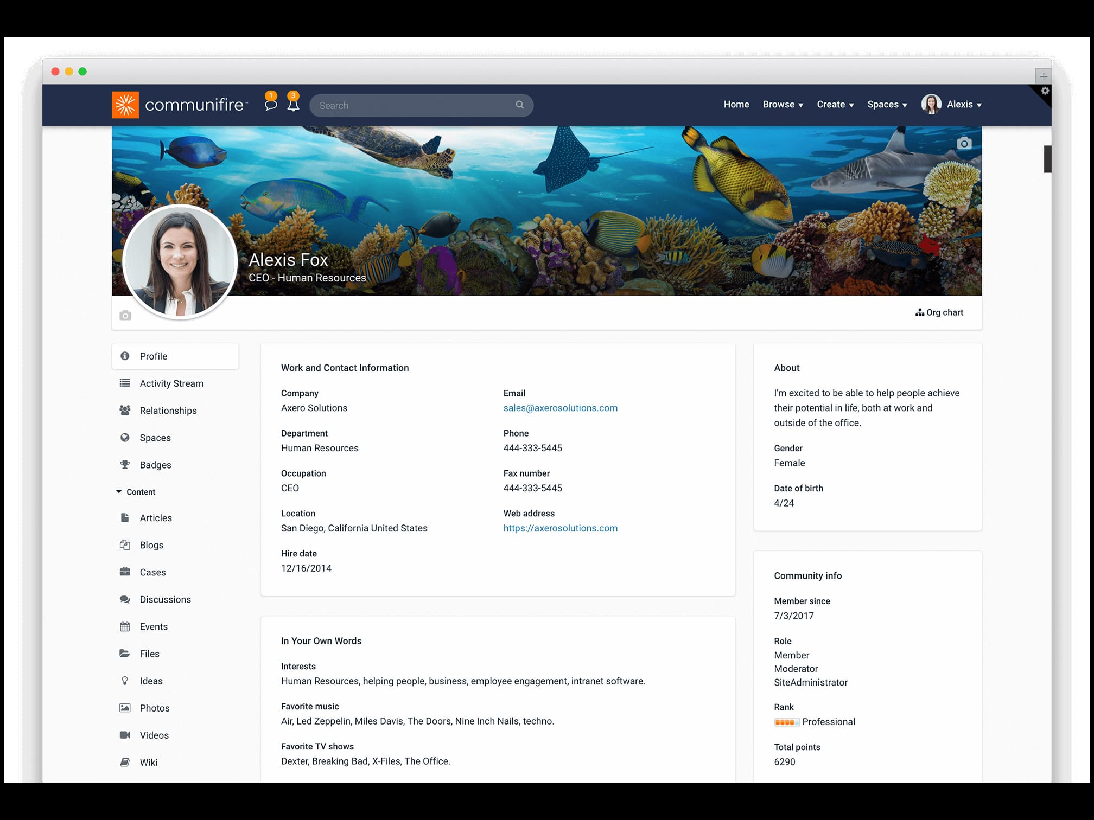Click the sales@axerosolutions.com email link
Image resolution: width=1094 pixels, height=820 pixels.
pos(560,408)
